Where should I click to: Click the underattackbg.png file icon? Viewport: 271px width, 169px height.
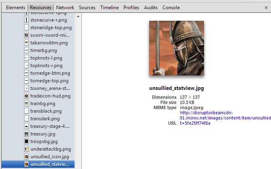26,149
